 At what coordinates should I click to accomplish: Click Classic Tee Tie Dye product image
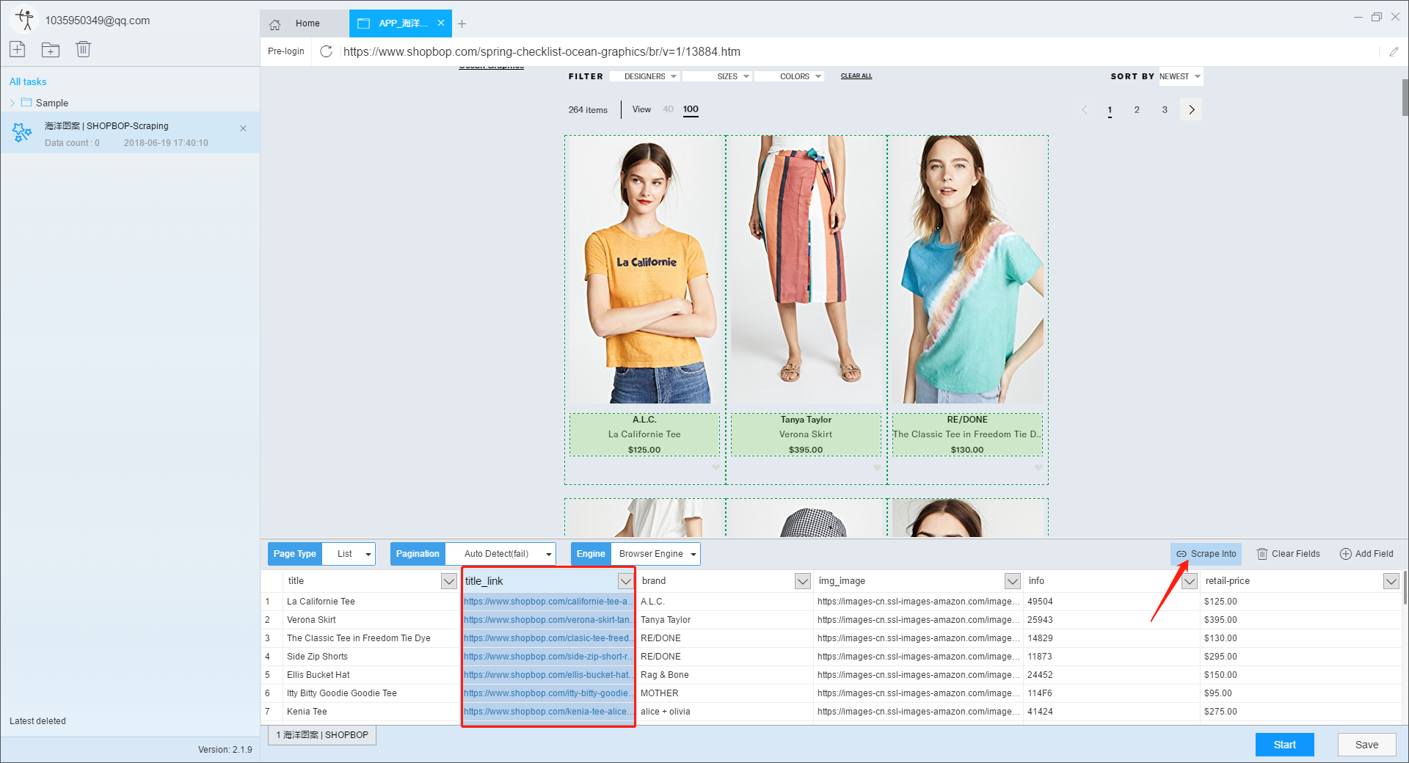[967, 269]
